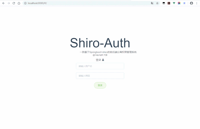Open the blue bird extension icon
200x129 pixels.
[x=184, y=3]
